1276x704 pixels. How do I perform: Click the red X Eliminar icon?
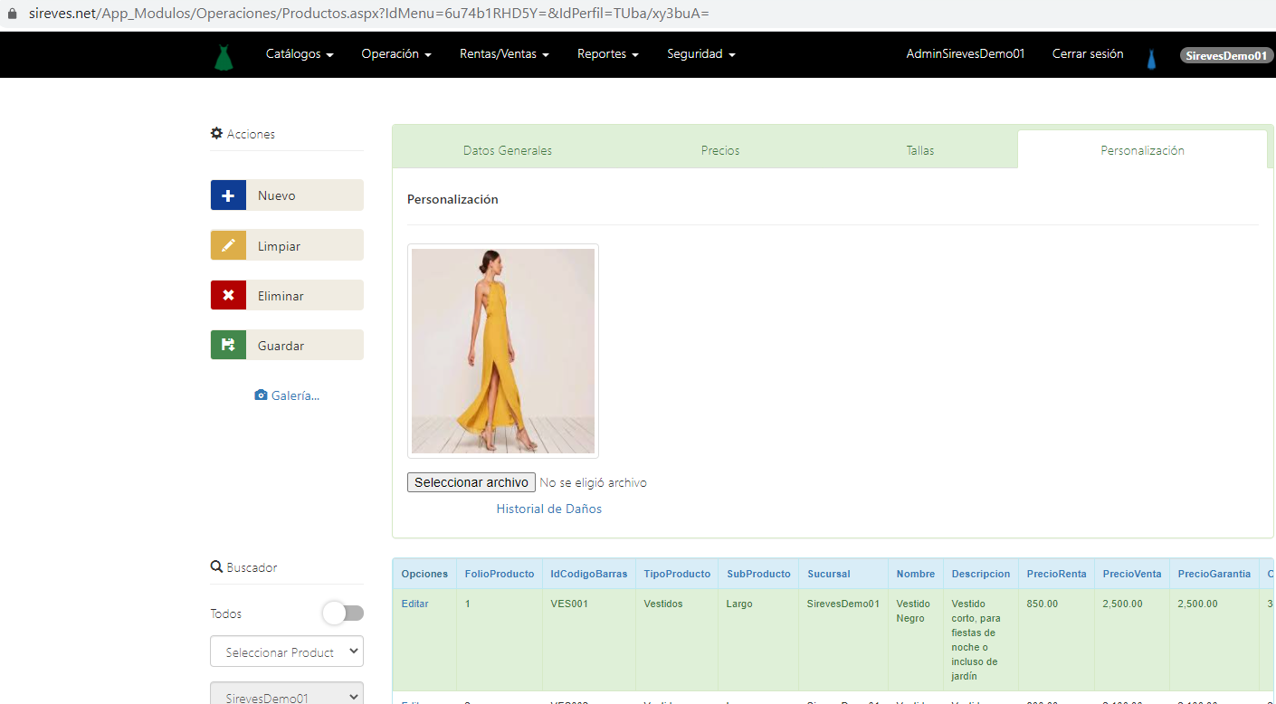click(x=228, y=296)
